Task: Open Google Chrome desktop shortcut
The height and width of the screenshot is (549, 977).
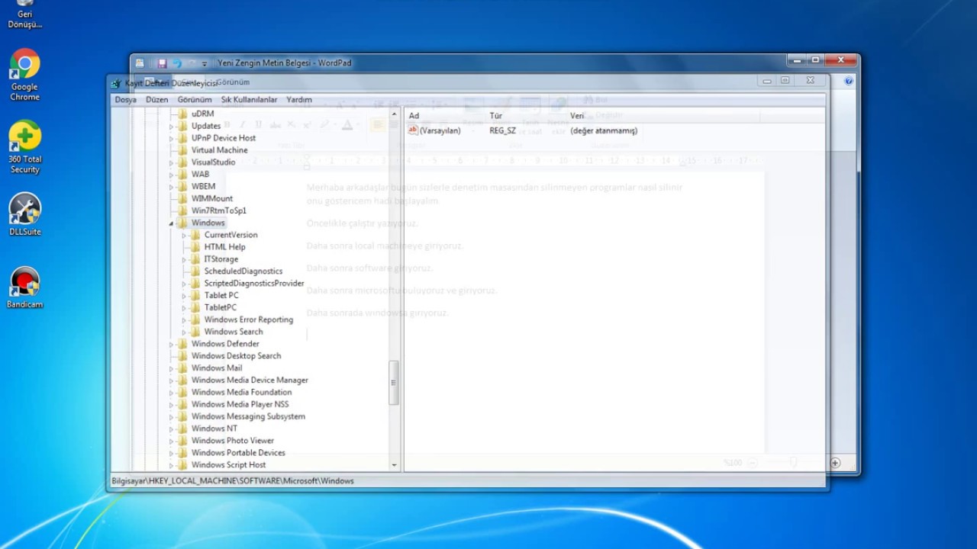Action: (24, 75)
